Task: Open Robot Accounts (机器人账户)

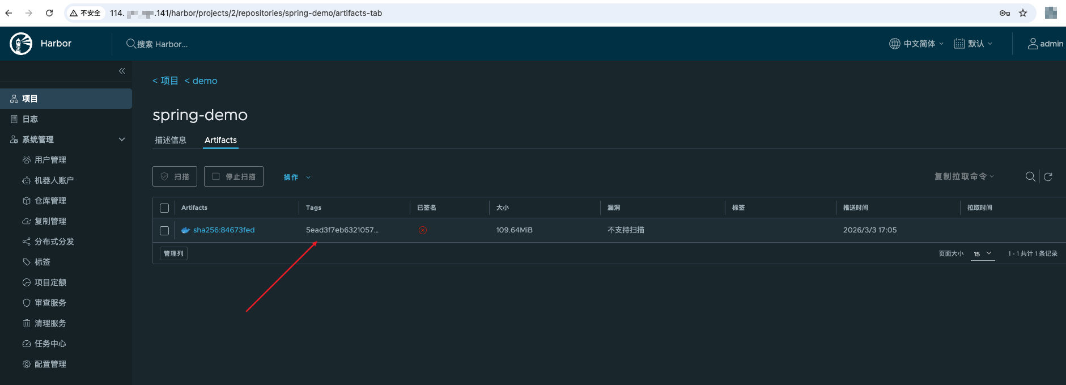Action: (54, 180)
